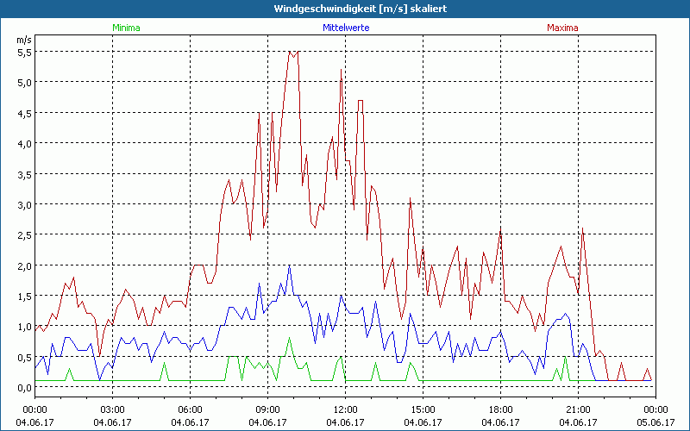Select the 5,5 y-axis value

[24, 52]
